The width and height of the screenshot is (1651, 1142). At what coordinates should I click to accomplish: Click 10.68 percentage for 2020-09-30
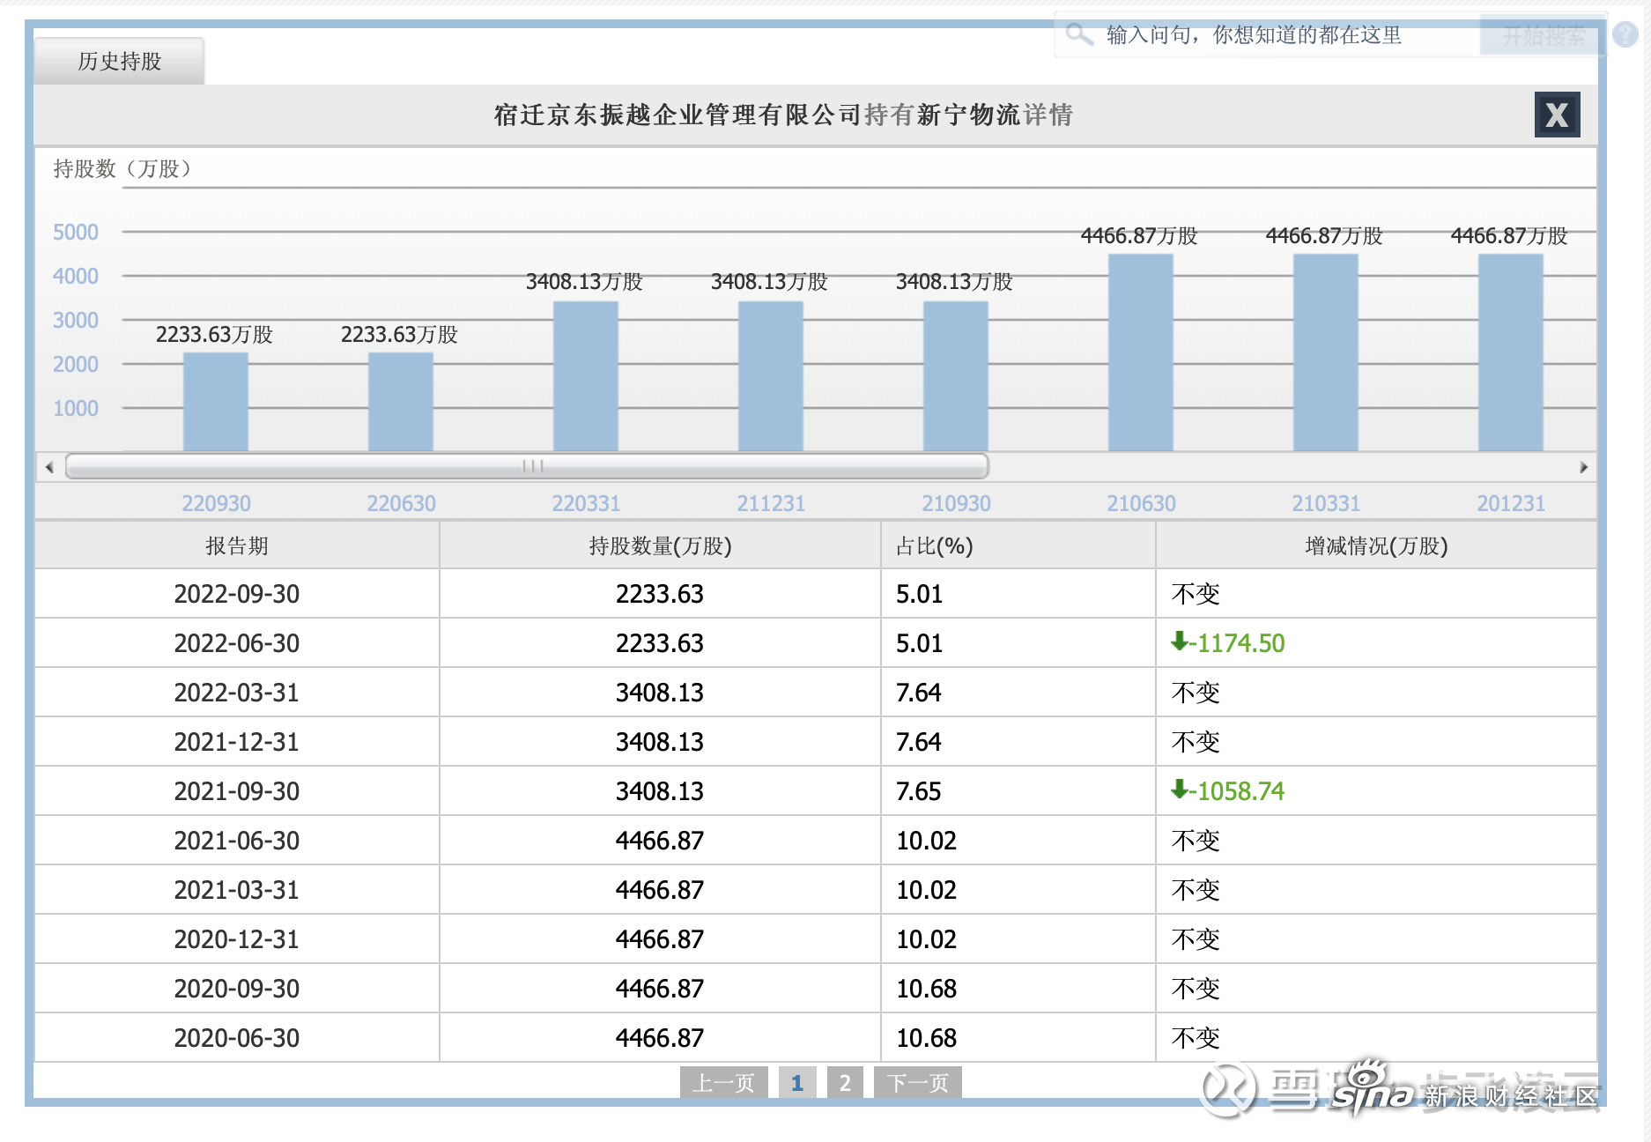[x=926, y=989]
